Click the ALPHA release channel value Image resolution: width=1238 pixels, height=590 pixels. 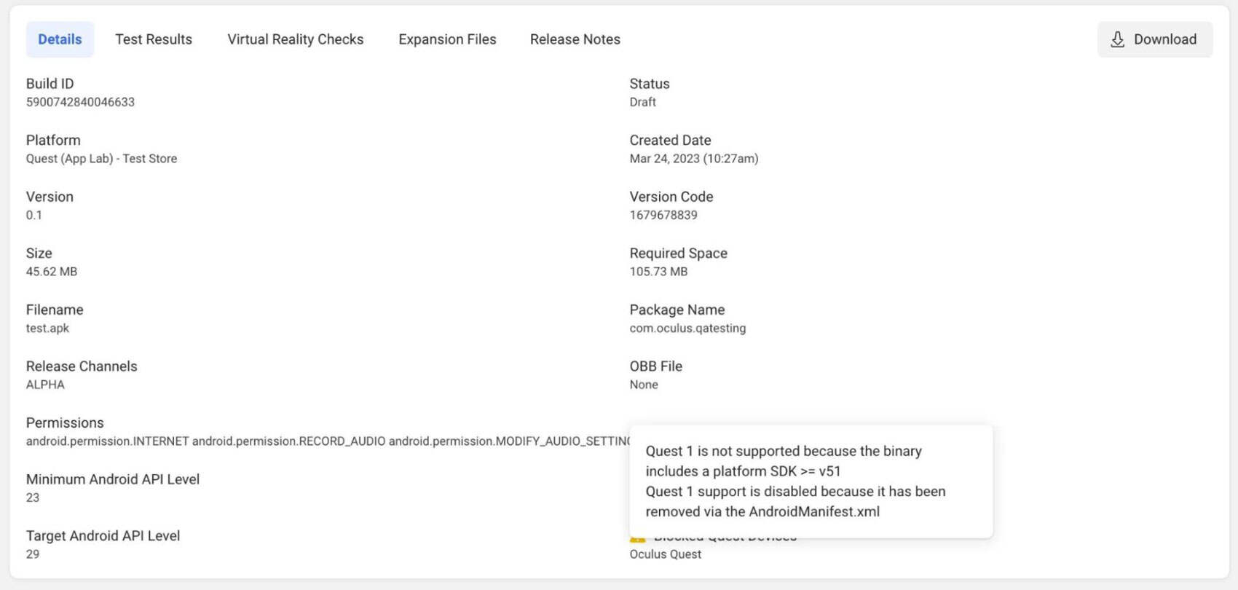click(45, 385)
